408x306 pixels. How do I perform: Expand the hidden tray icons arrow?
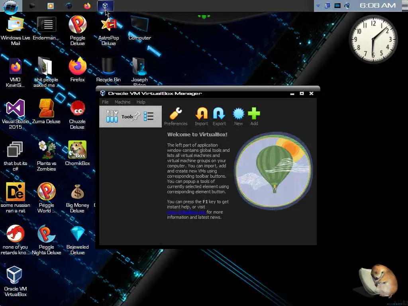click(x=318, y=6)
